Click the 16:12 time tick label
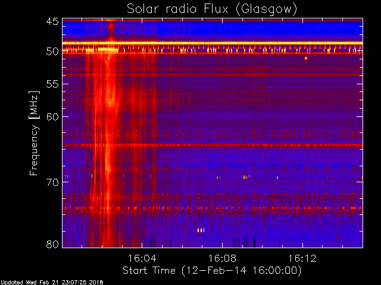This screenshot has height=285, width=381. click(x=302, y=258)
